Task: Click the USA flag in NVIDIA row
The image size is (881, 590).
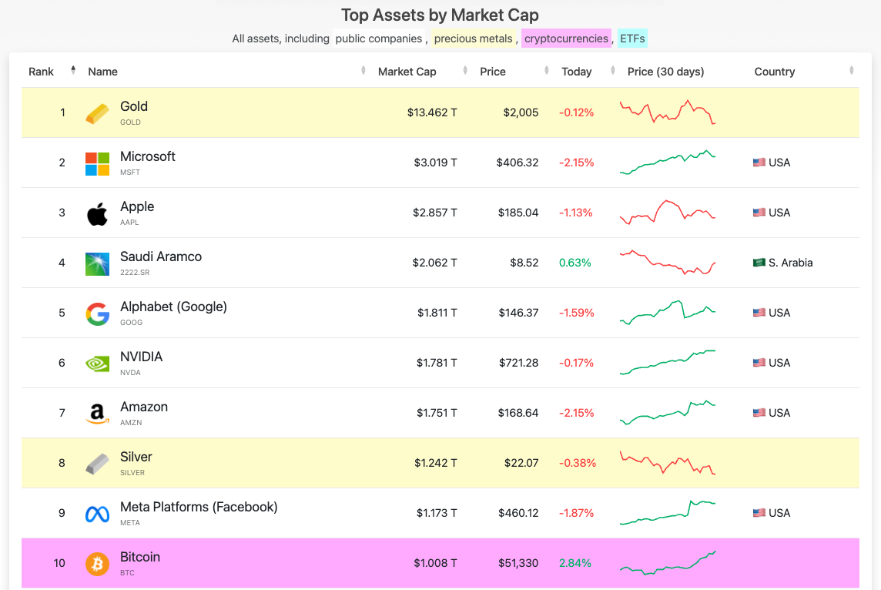Action: (759, 363)
